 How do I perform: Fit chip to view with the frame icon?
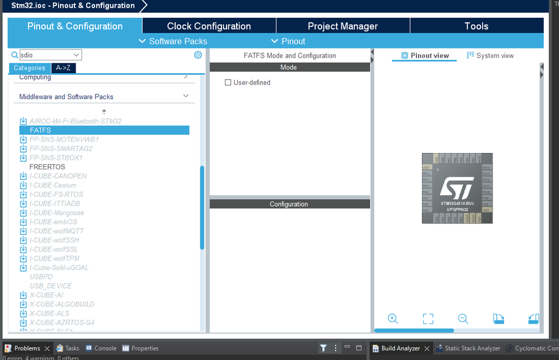click(x=428, y=319)
